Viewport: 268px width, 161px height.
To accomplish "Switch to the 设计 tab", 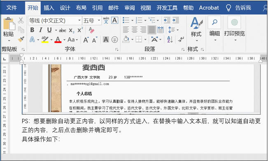I will point(65,8).
